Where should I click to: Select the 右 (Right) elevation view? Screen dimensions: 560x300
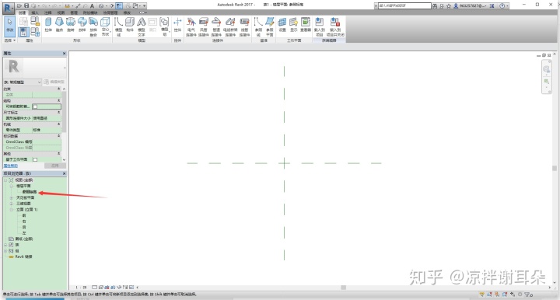click(x=24, y=222)
